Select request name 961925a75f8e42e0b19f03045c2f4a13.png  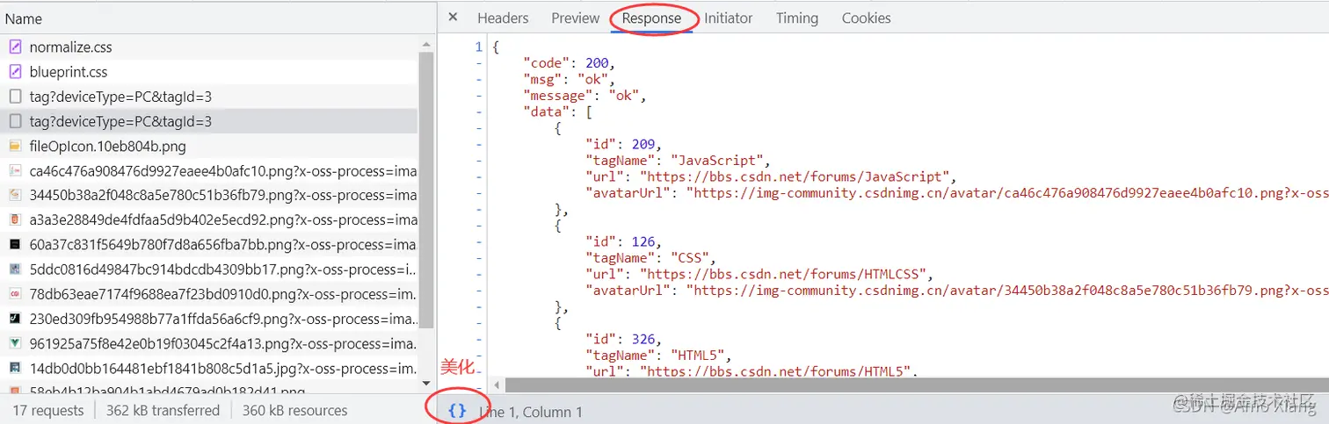pyautogui.click(x=223, y=342)
